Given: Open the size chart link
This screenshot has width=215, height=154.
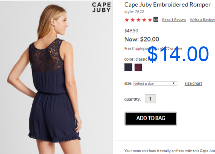Looking at the screenshot, I should 193,83.
